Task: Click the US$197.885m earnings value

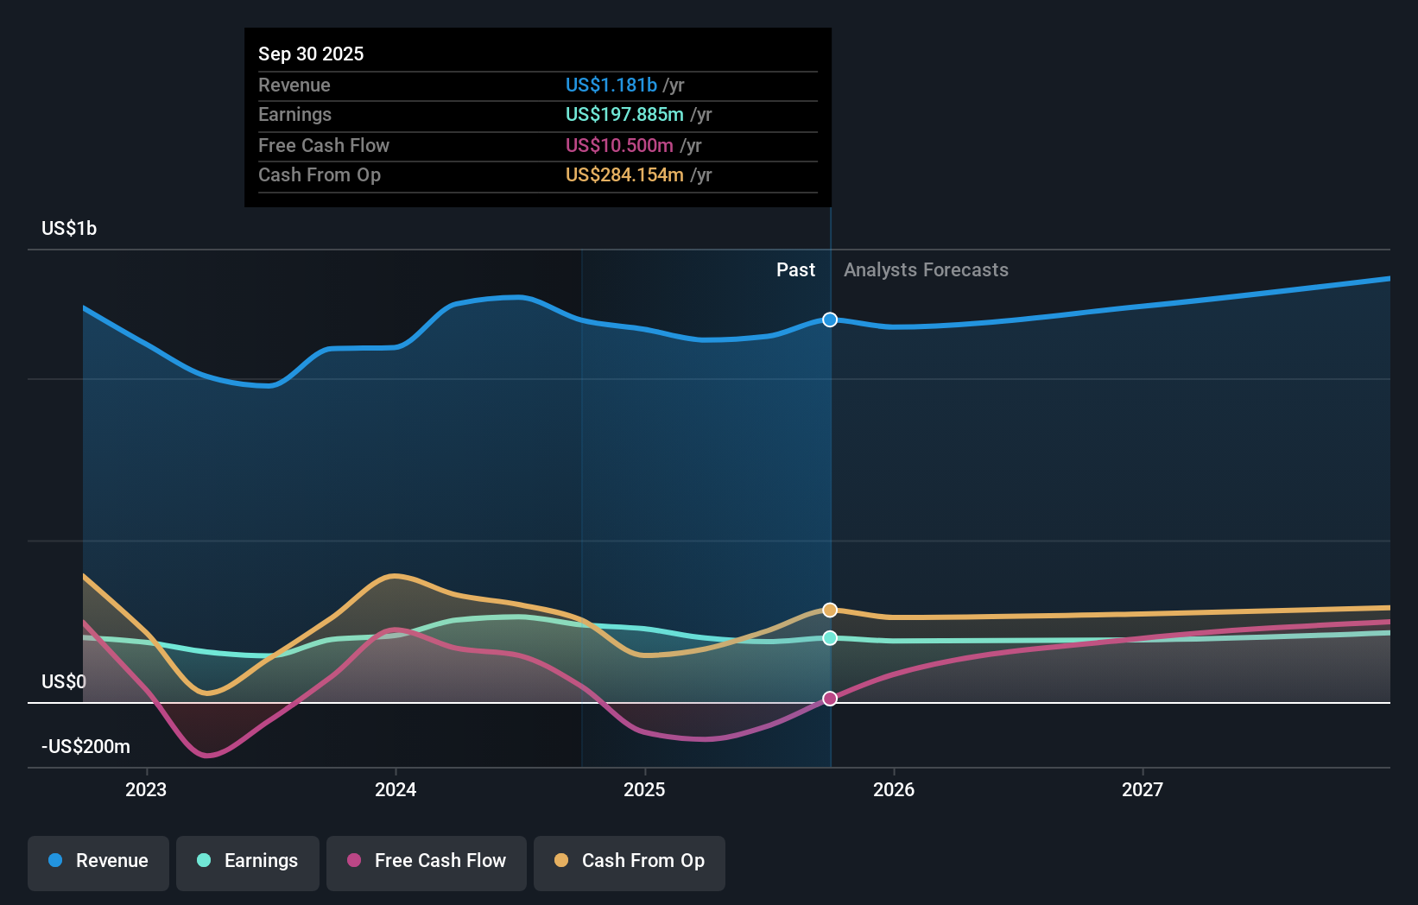Action: pos(624,114)
